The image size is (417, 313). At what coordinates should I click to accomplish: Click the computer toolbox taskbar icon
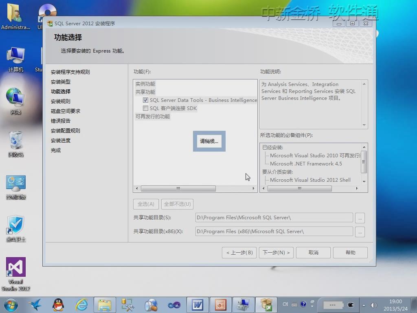click(x=244, y=305)
